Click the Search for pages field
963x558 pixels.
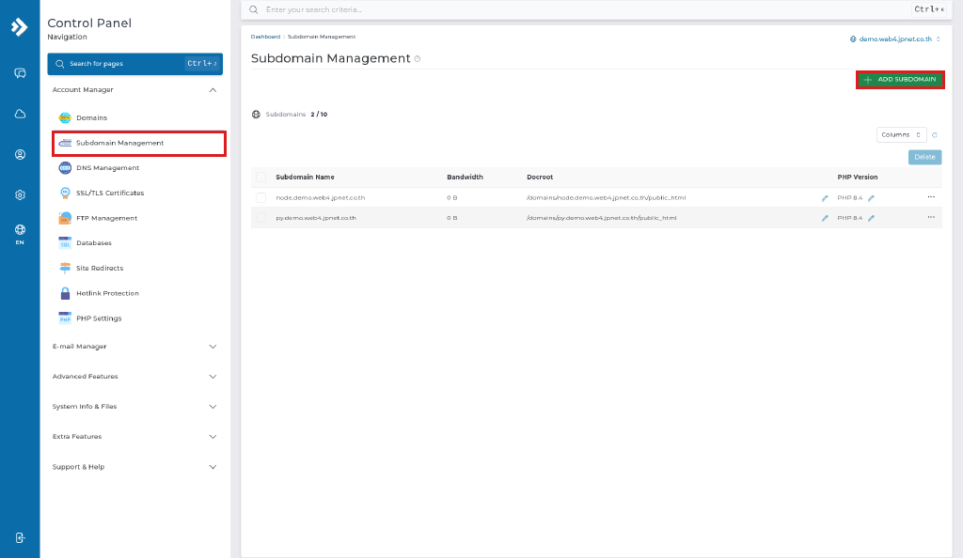pos(135,64)
